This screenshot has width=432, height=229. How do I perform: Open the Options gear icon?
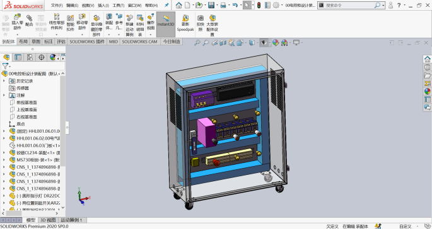tap(276, 5)
